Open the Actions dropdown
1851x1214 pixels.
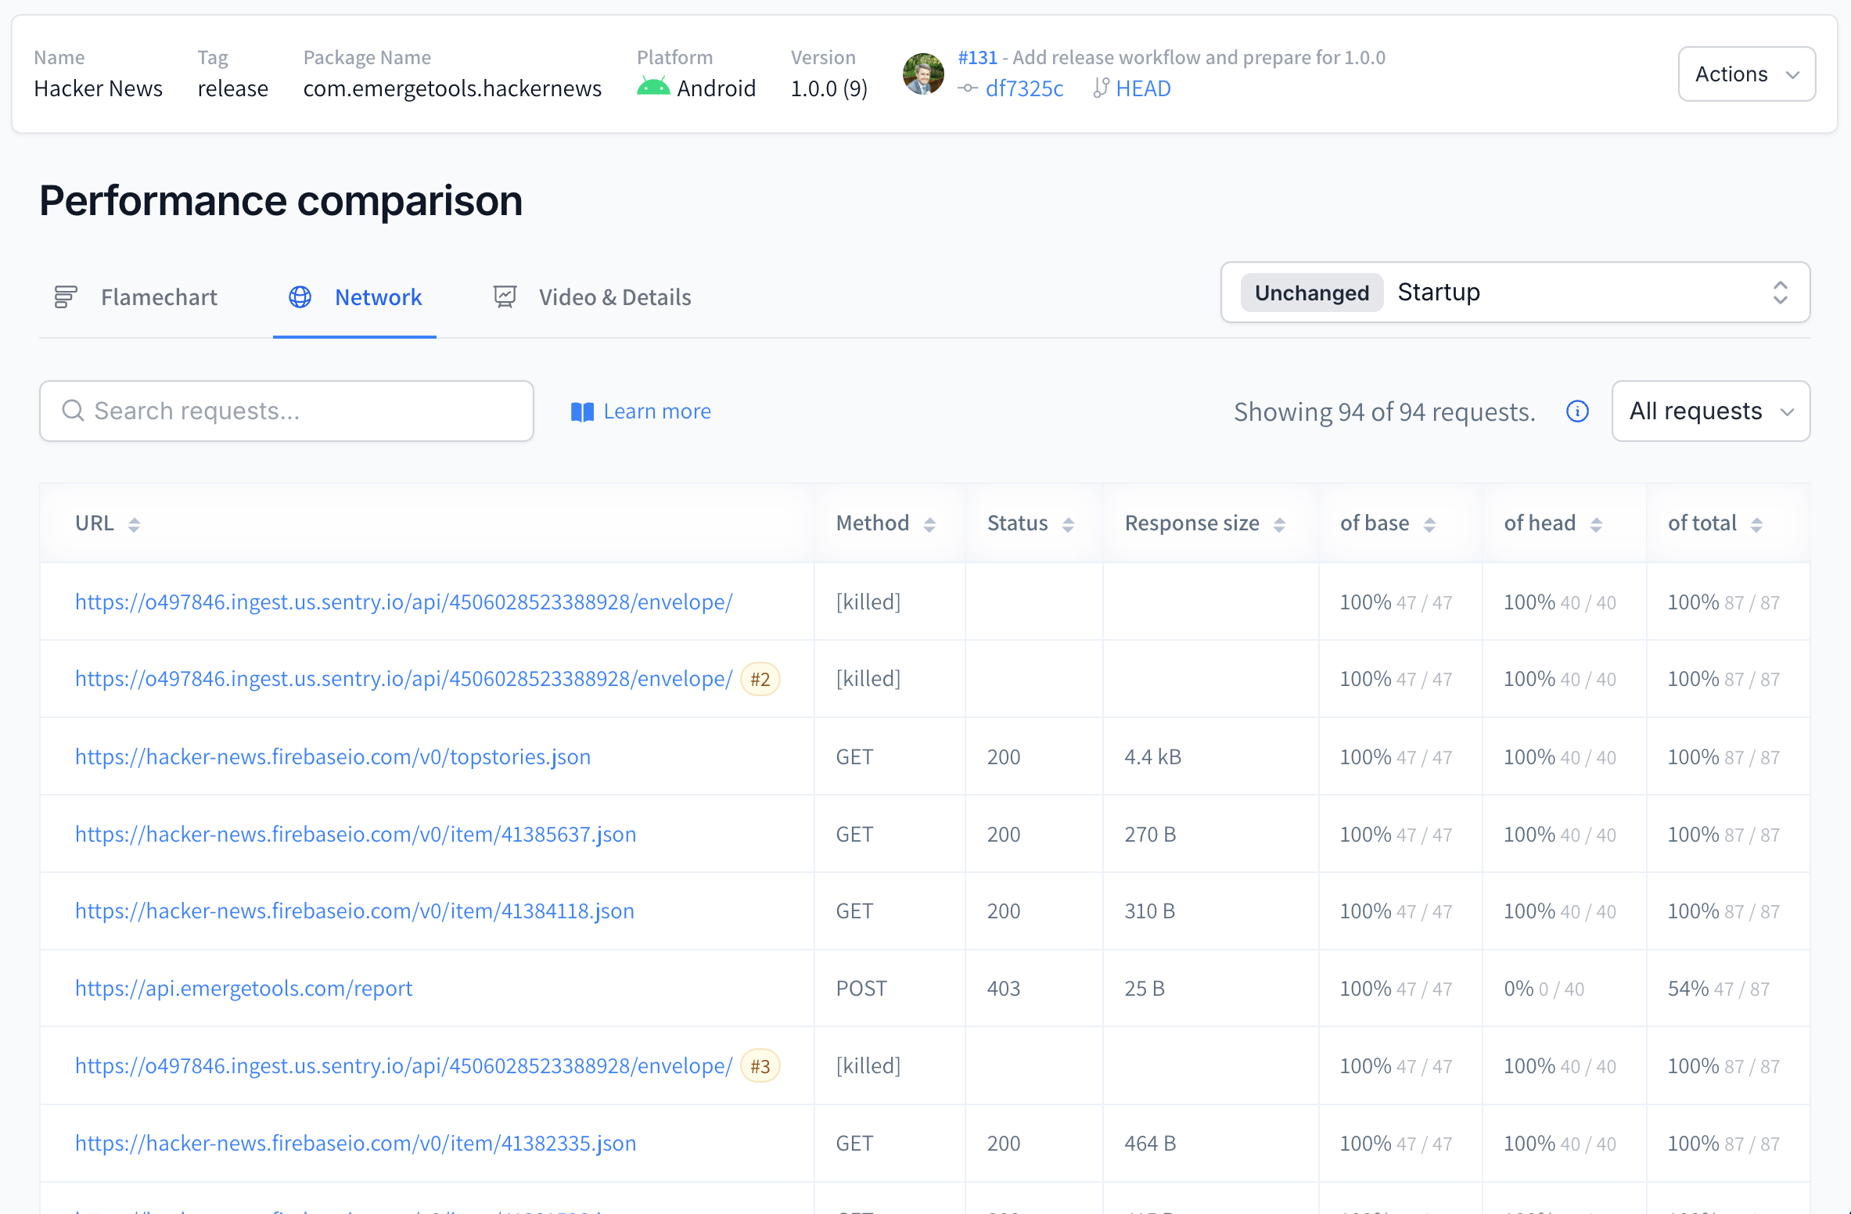tap(1747, 74)
